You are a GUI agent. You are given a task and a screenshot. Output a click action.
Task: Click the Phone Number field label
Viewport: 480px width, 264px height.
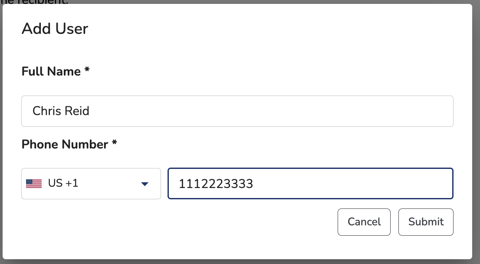(x=65, y=144)
